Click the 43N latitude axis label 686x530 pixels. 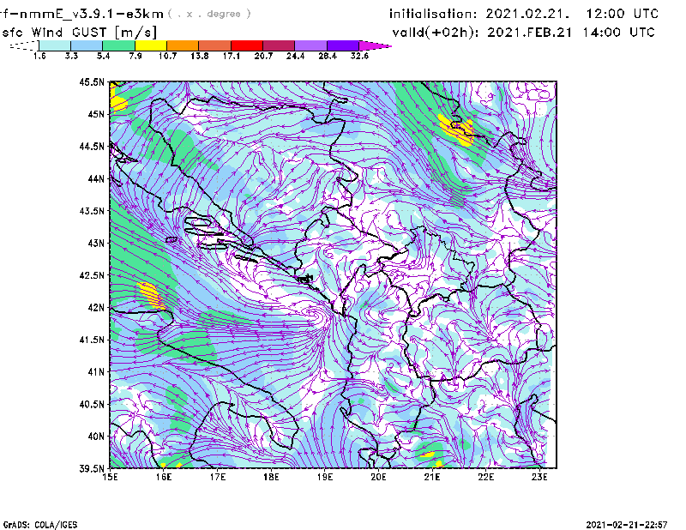click(x=96, y=243)
